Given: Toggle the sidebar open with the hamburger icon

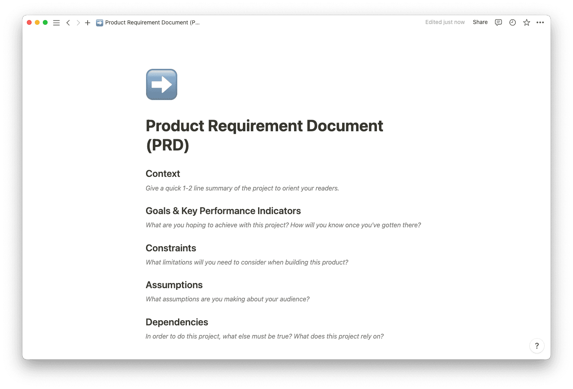Looking at the screenshot, I should pos(56,23).
